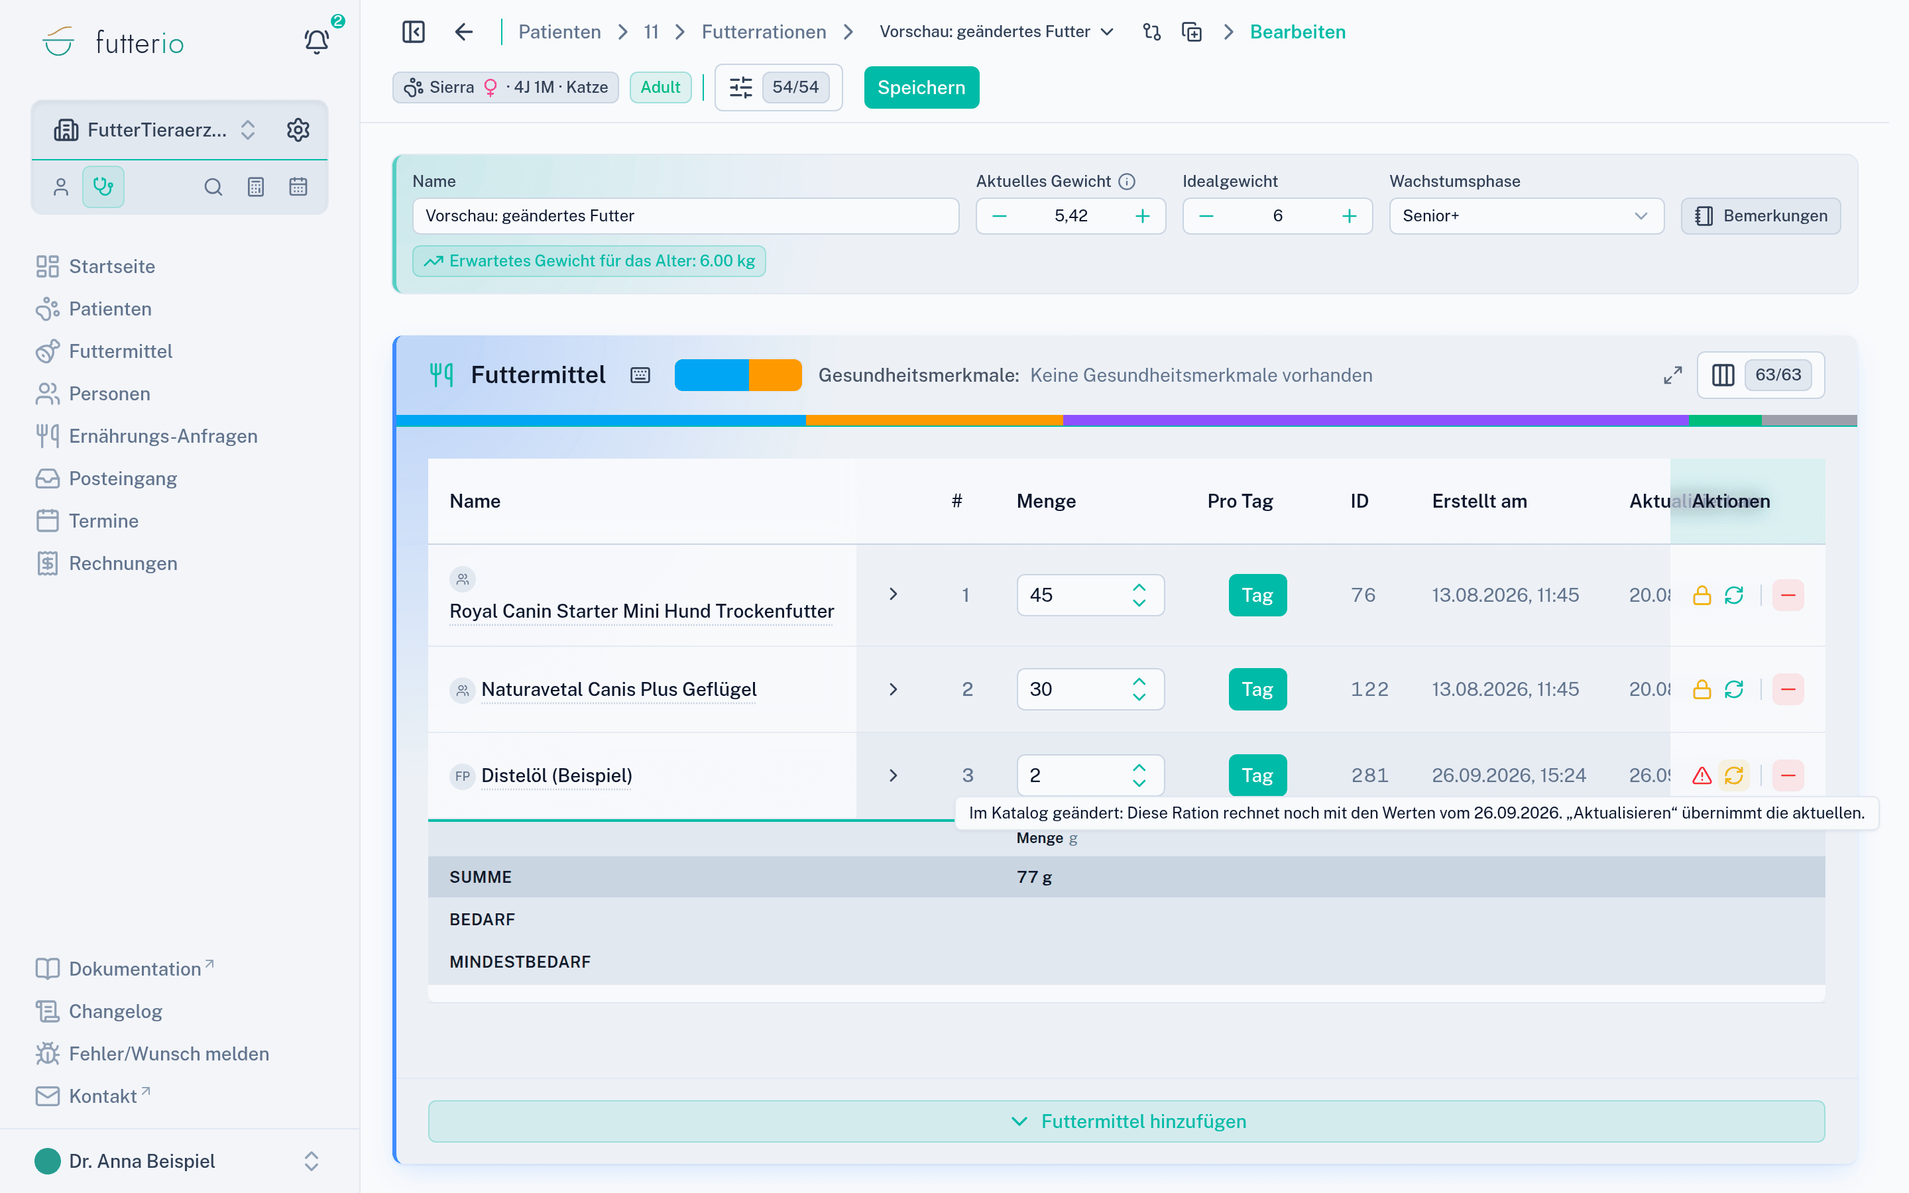Open practice settings gear
The height and width of the screenshot is (1193, 1909).
tap(298, 129)
